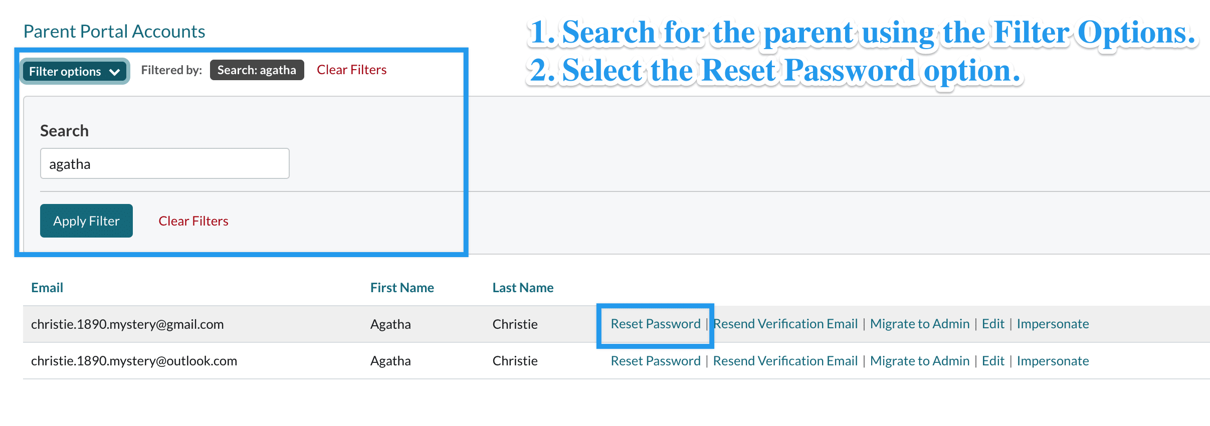Viewport: 1210px width, 426px height.
Task: Click the 'Search: agatha' filter tag
Action: coord(257,70)
